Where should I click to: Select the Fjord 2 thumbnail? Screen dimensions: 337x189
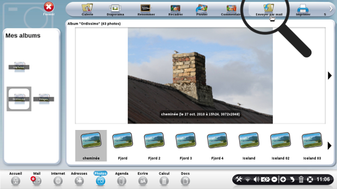coord(154,146)
